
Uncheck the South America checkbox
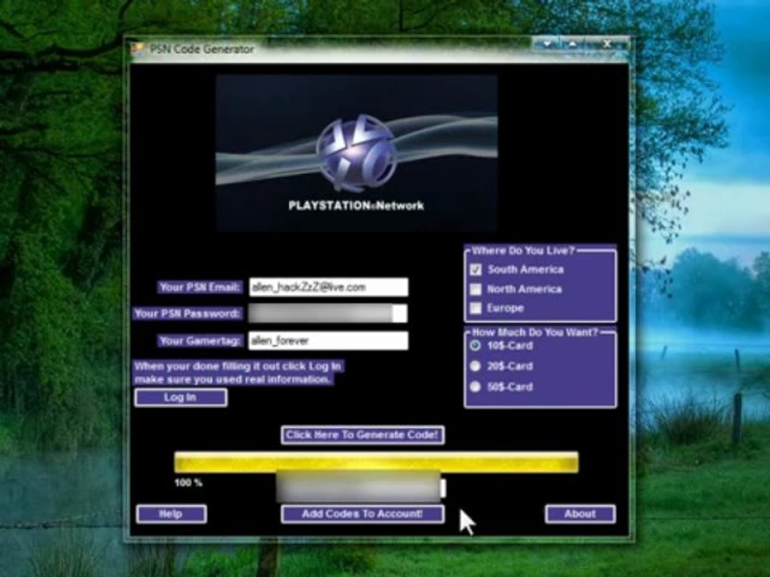pos(476,269)
